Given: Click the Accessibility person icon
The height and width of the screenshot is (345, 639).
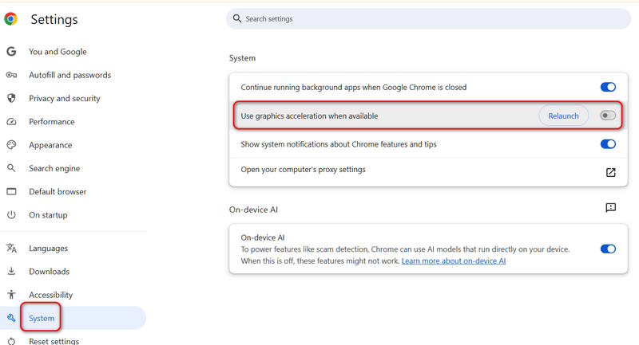Looking at the screenshot, I should tap(11, 294).
